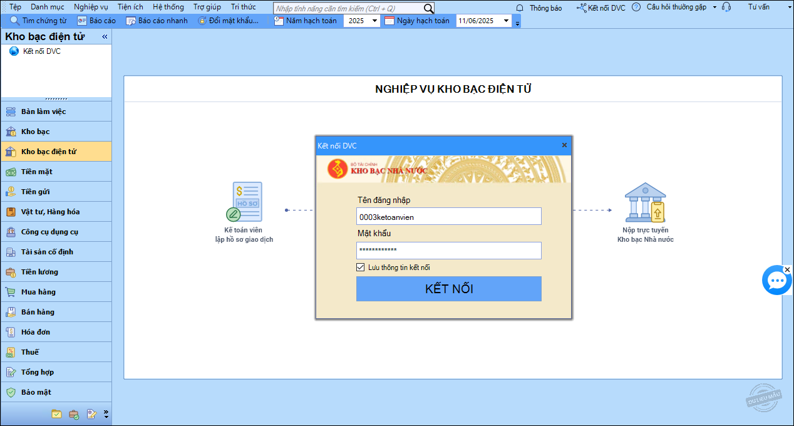The width and height of the screenshot is (794, 426).
Task: Click the Năm hạch toán calendar icon
Action: click(x=279, y=21)
